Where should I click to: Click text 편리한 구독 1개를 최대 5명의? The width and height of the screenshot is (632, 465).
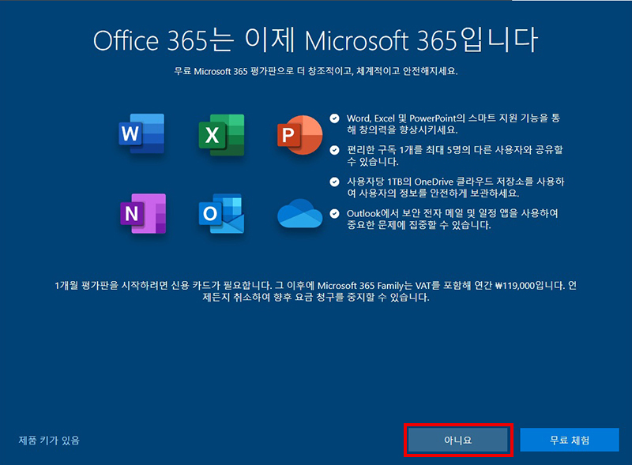[x=455, y=156]
